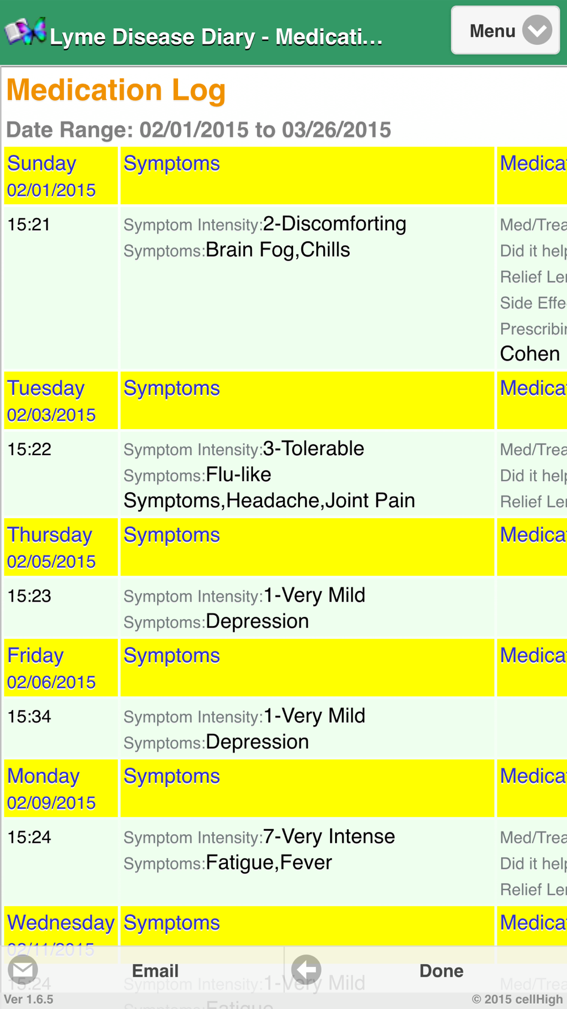Expand the Menu dropdown arrow

[537, 31]
